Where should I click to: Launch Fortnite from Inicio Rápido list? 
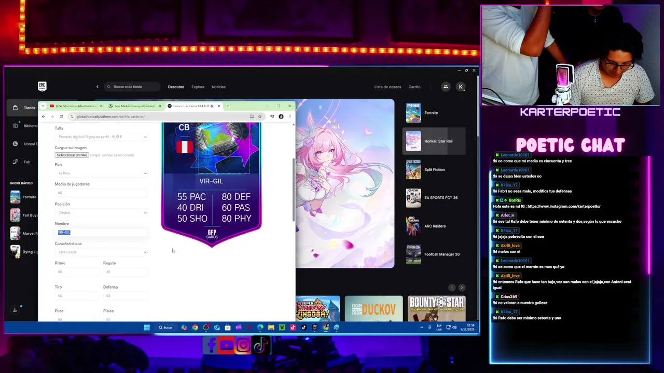point(23,197)
